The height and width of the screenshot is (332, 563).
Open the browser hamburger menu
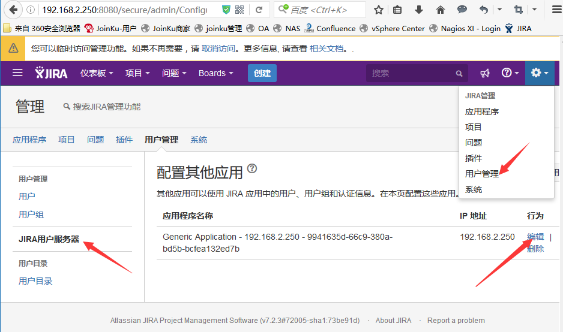[556, 10]
